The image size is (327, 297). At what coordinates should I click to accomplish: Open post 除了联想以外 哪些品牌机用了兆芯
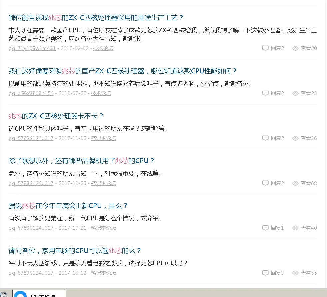[x=82, y=161]
